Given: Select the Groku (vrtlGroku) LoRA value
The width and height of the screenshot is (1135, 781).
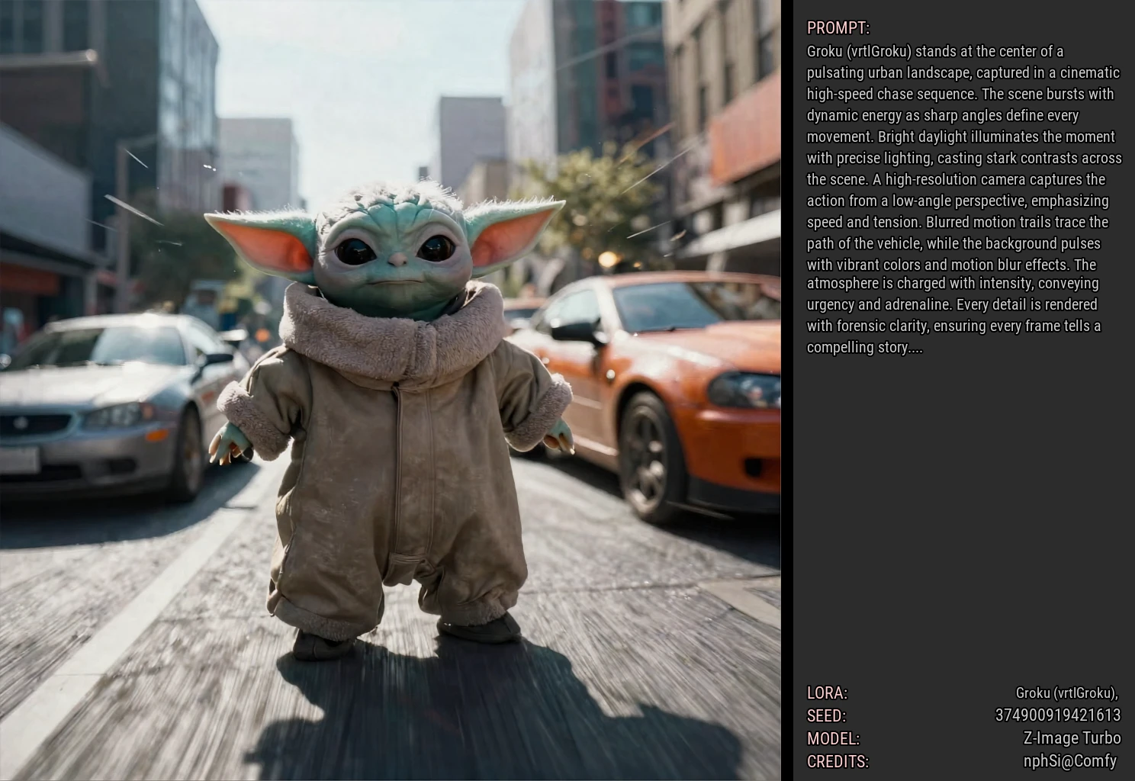Looking at the screenshot, I should pos(1066,693).
